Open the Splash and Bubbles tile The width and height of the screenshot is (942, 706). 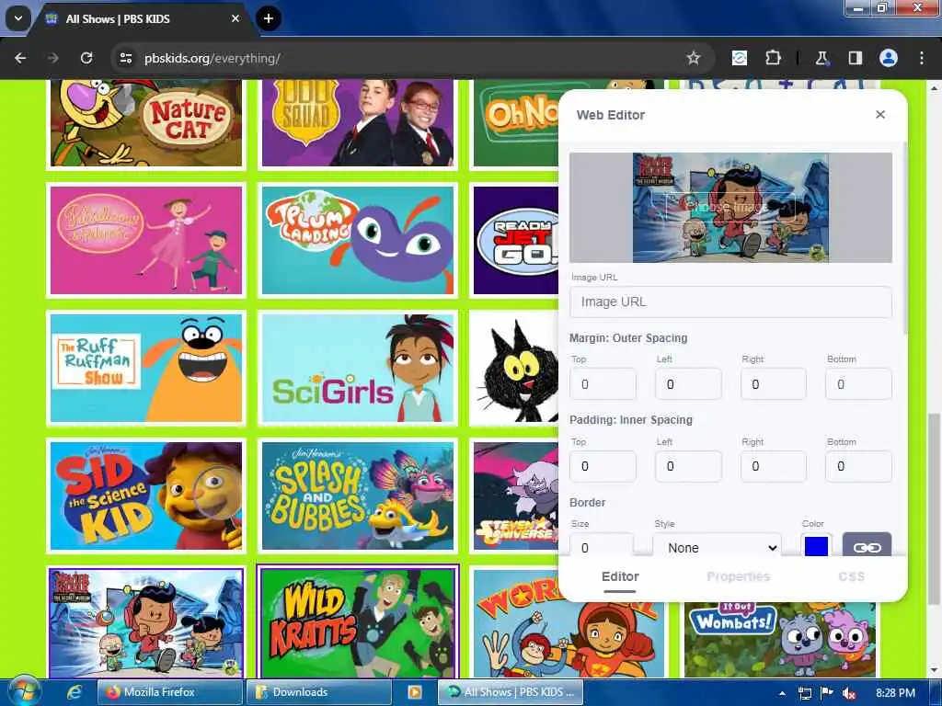[358, 495]
